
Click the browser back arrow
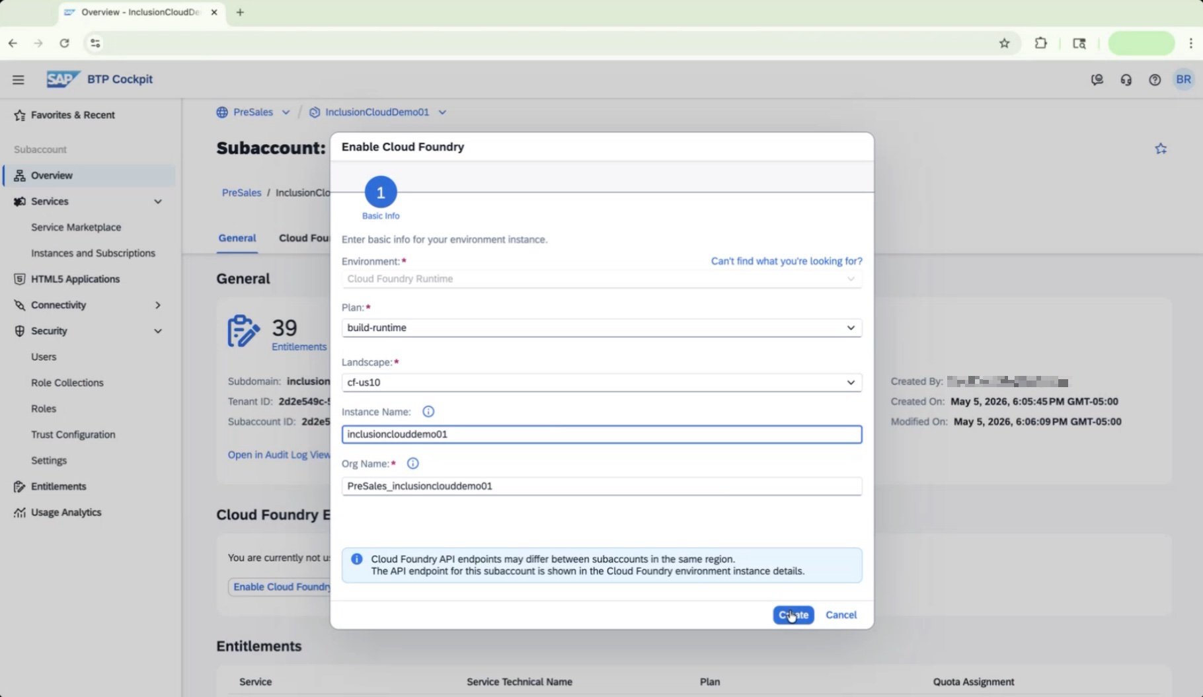[x=13, y=43]
